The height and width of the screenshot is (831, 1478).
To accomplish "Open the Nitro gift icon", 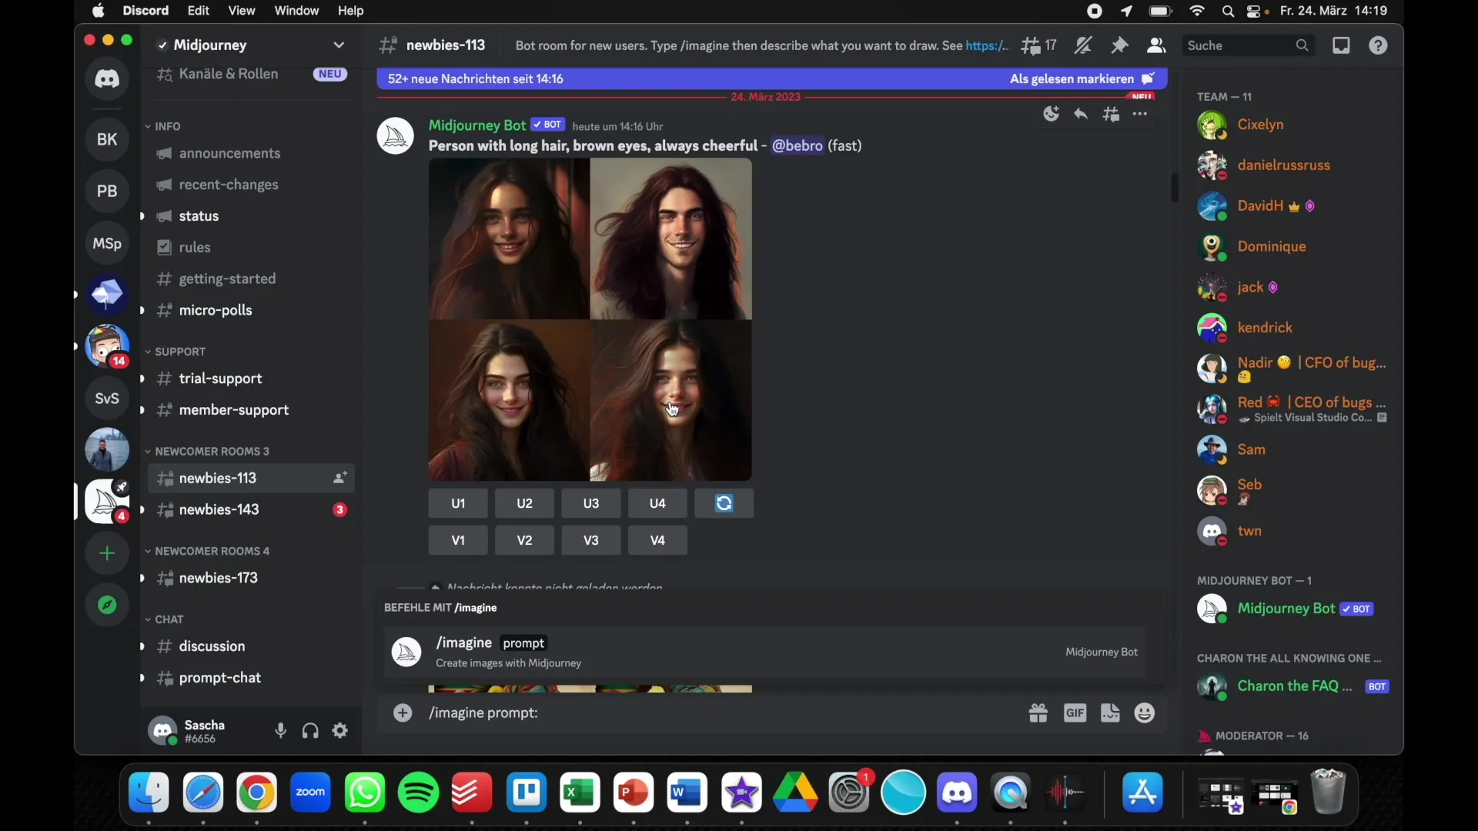I will pos(1038,714).
